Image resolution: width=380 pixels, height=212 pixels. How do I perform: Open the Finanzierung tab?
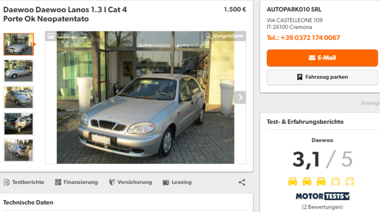point(80,182)
